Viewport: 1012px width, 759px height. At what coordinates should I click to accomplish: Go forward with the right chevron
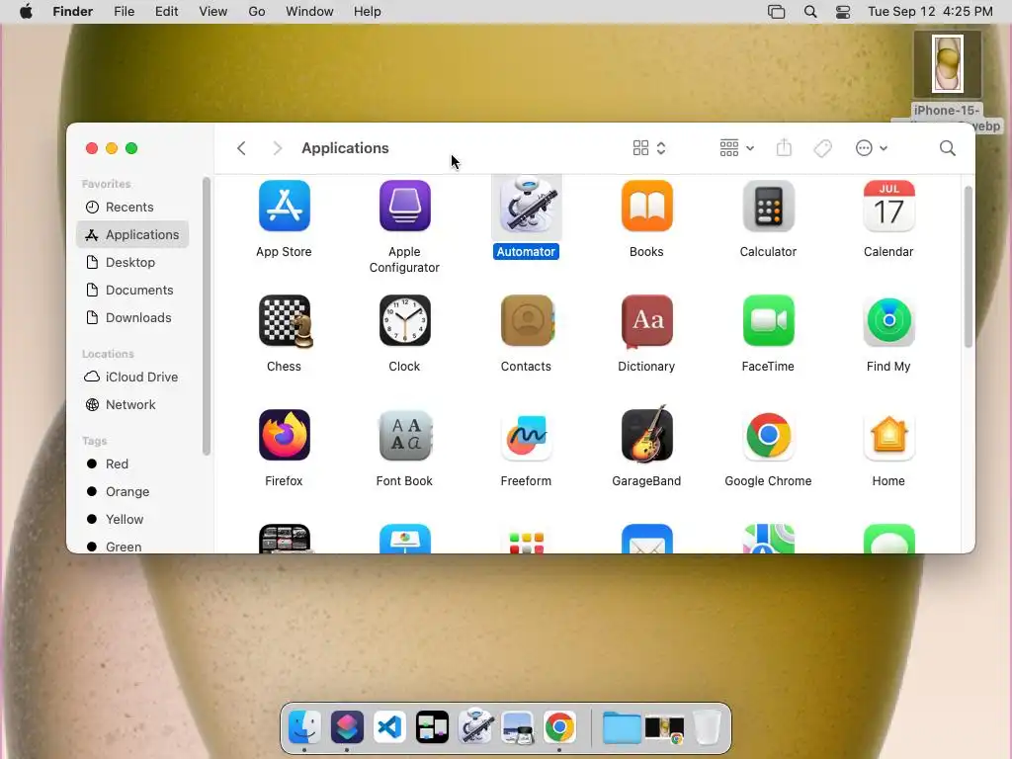pos(278,148)
